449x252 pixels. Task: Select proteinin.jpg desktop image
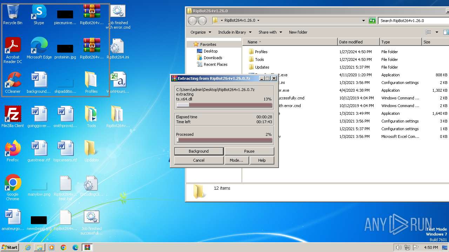tap(65, 51)
